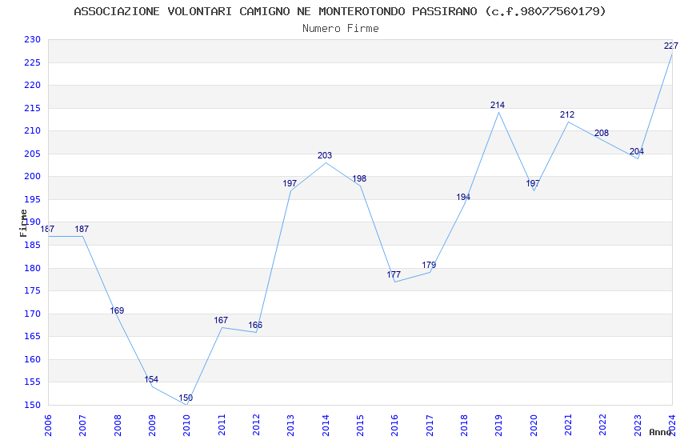Click the x-axis year label 2006
Viewport: 680px width, 440px height.
[48, 426]
